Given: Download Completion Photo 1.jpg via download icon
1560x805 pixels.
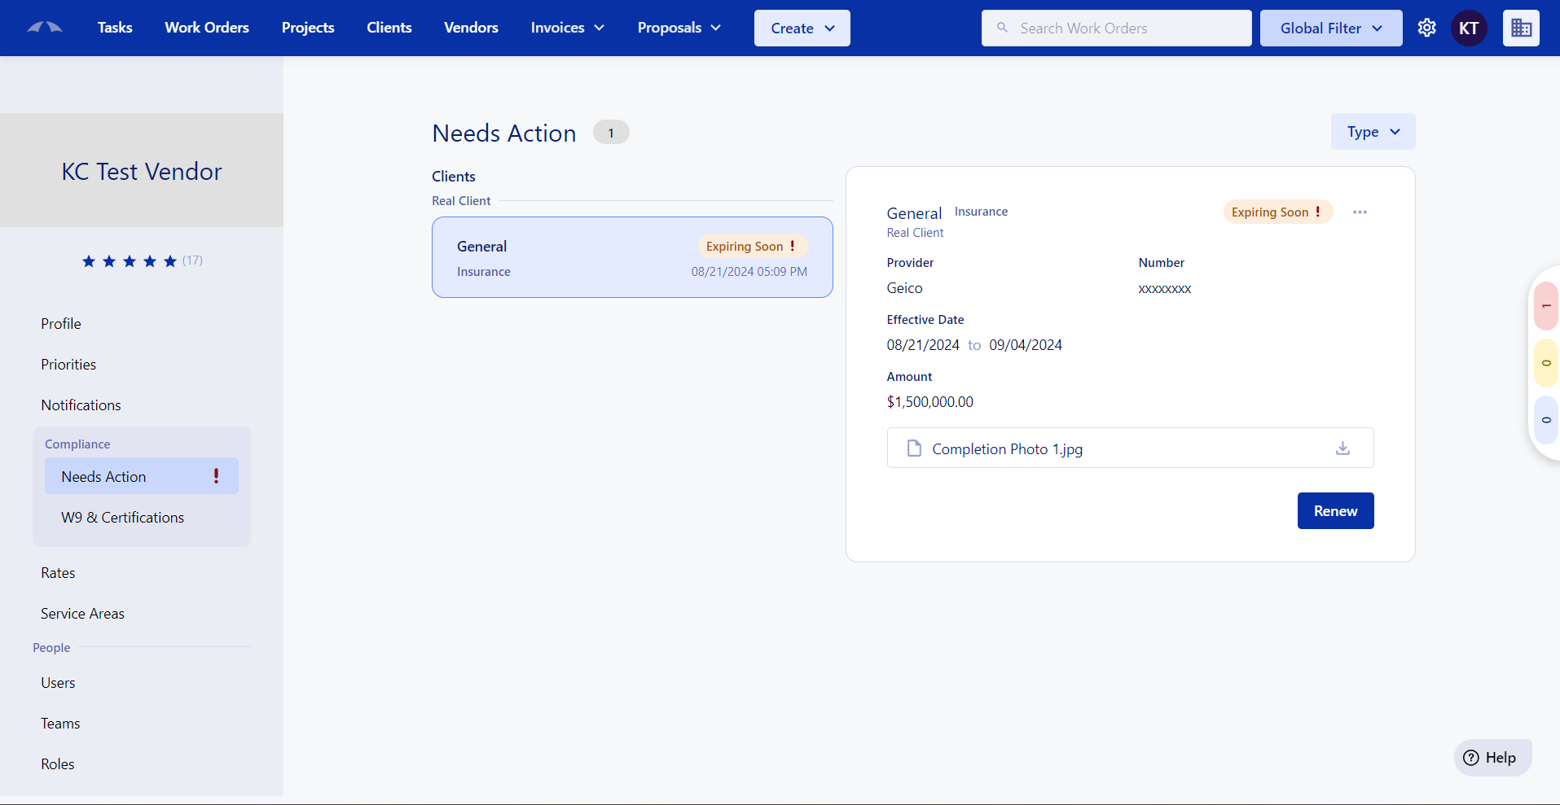Looking at the screenshot, I should [x=1342, y=448].
